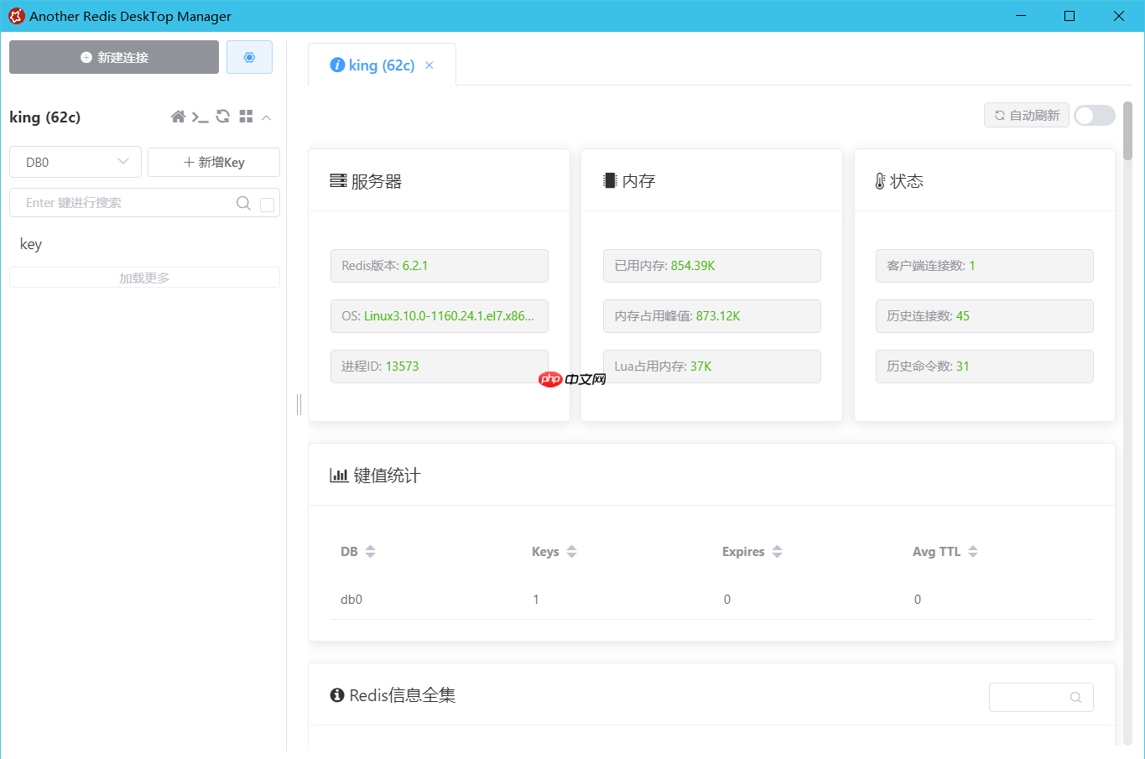Click the 自动刷新 refresh button
1145x759 pixels.
pyautogui.click(x=1026, y=116)
